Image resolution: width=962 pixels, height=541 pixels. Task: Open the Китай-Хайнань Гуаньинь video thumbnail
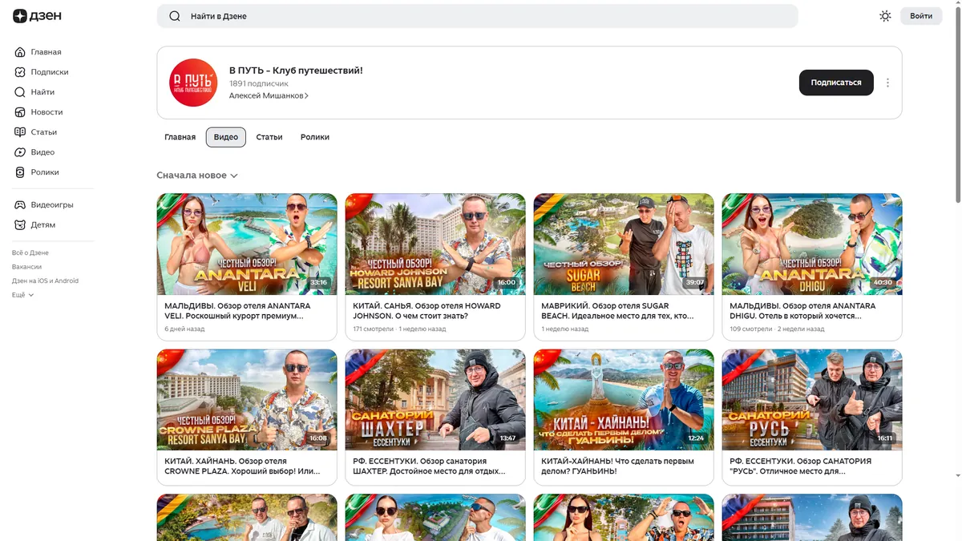624,400
